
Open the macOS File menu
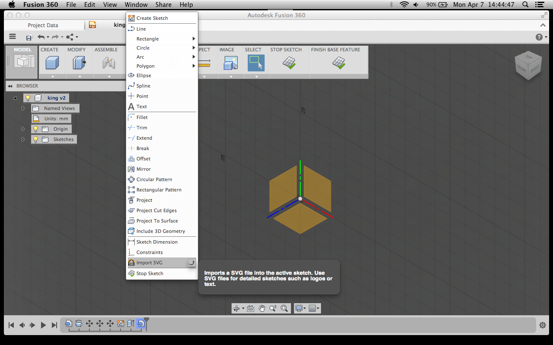coord(71,5)
